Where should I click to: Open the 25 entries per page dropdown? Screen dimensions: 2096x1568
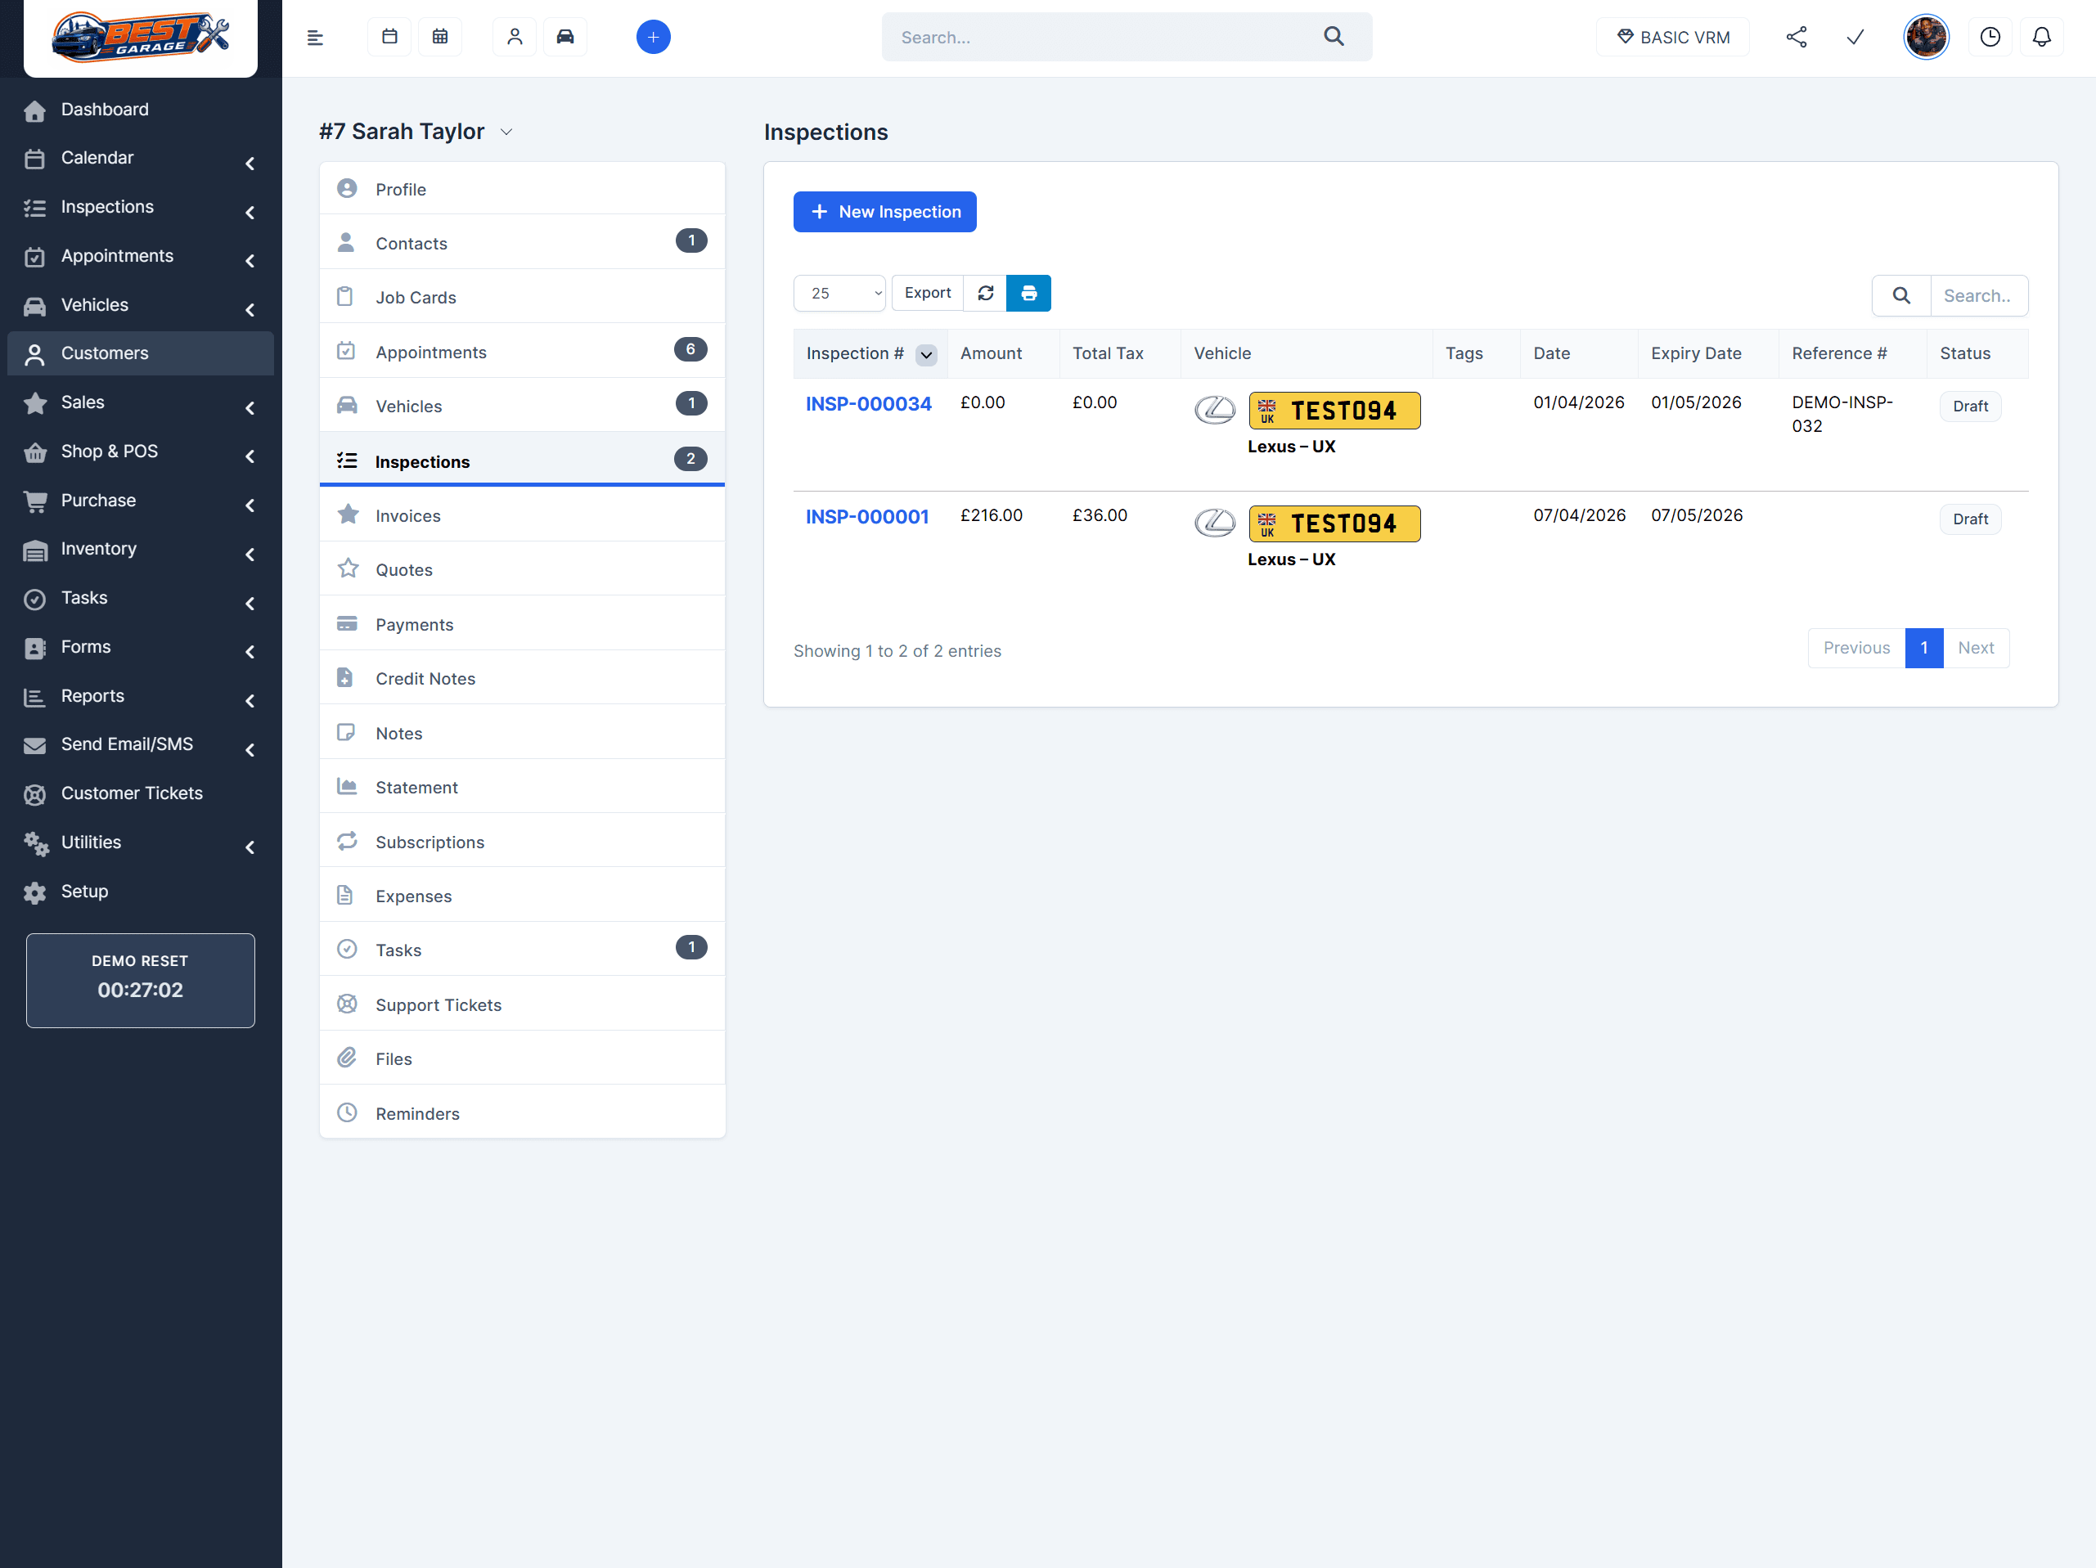(839, 294)
